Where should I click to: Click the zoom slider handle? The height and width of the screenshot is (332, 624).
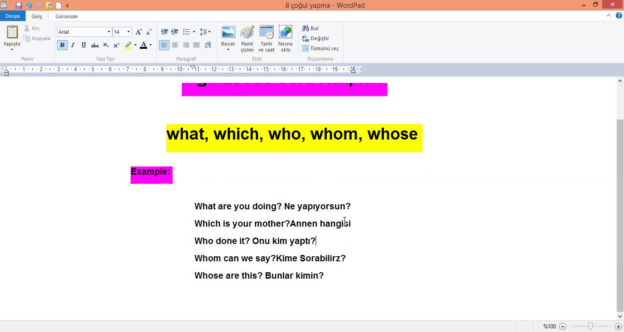(x=591, y=326)
